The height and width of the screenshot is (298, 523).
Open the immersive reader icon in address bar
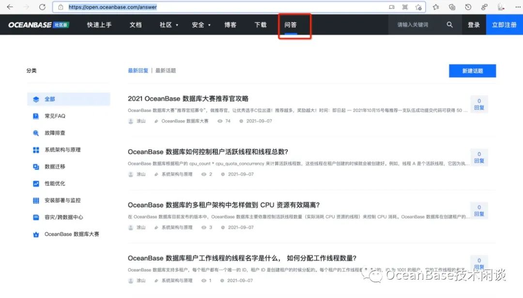coord(392,7)
